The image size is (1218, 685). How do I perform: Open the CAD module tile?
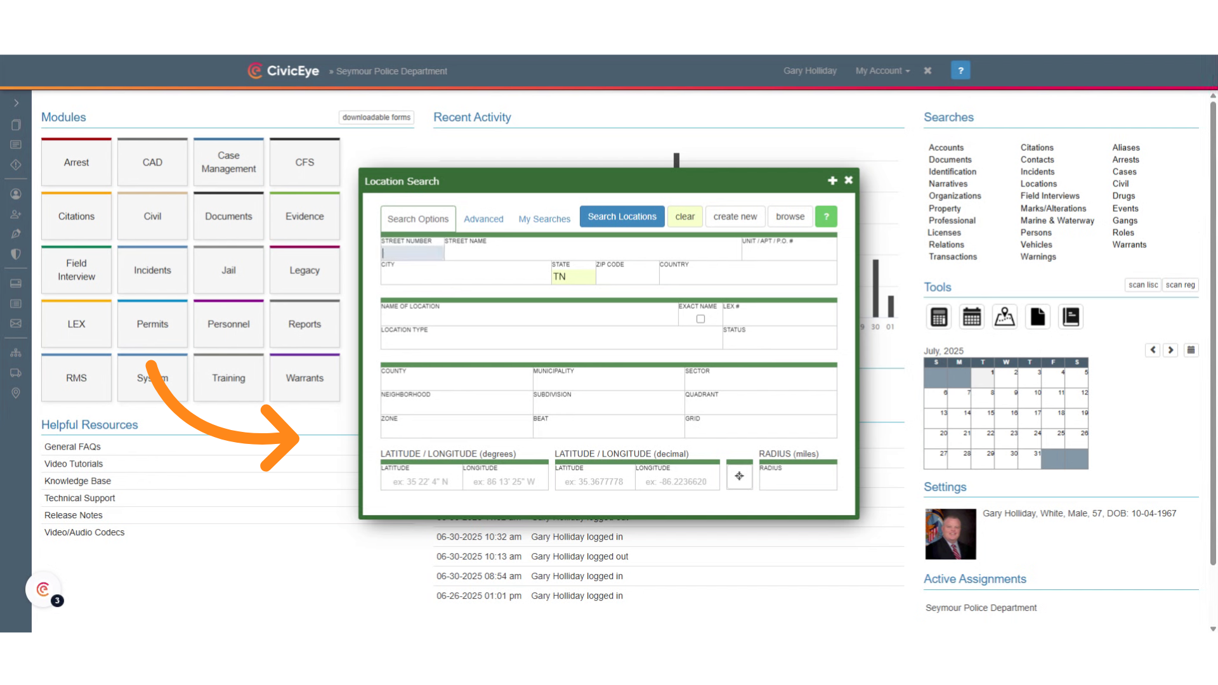pos(152,162)
